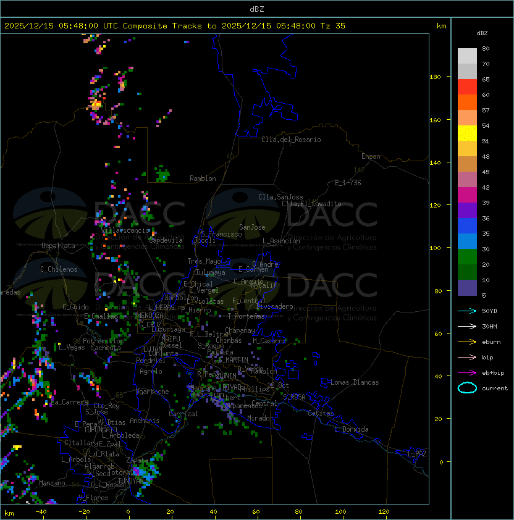The image size is (514, 520).
Task: Click the E_1-736 map label
Action: pyautogui.click(x=348, y=183)
